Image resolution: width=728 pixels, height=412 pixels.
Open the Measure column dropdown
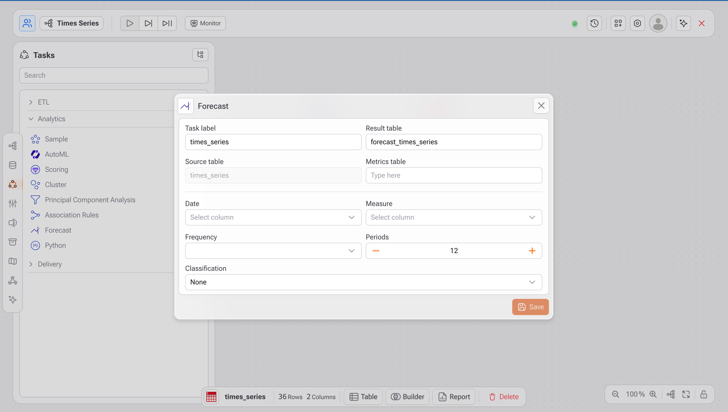click(x=453, y=217)
